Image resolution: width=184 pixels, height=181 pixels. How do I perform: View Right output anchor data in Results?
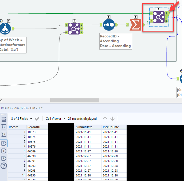tap(4, 159)
